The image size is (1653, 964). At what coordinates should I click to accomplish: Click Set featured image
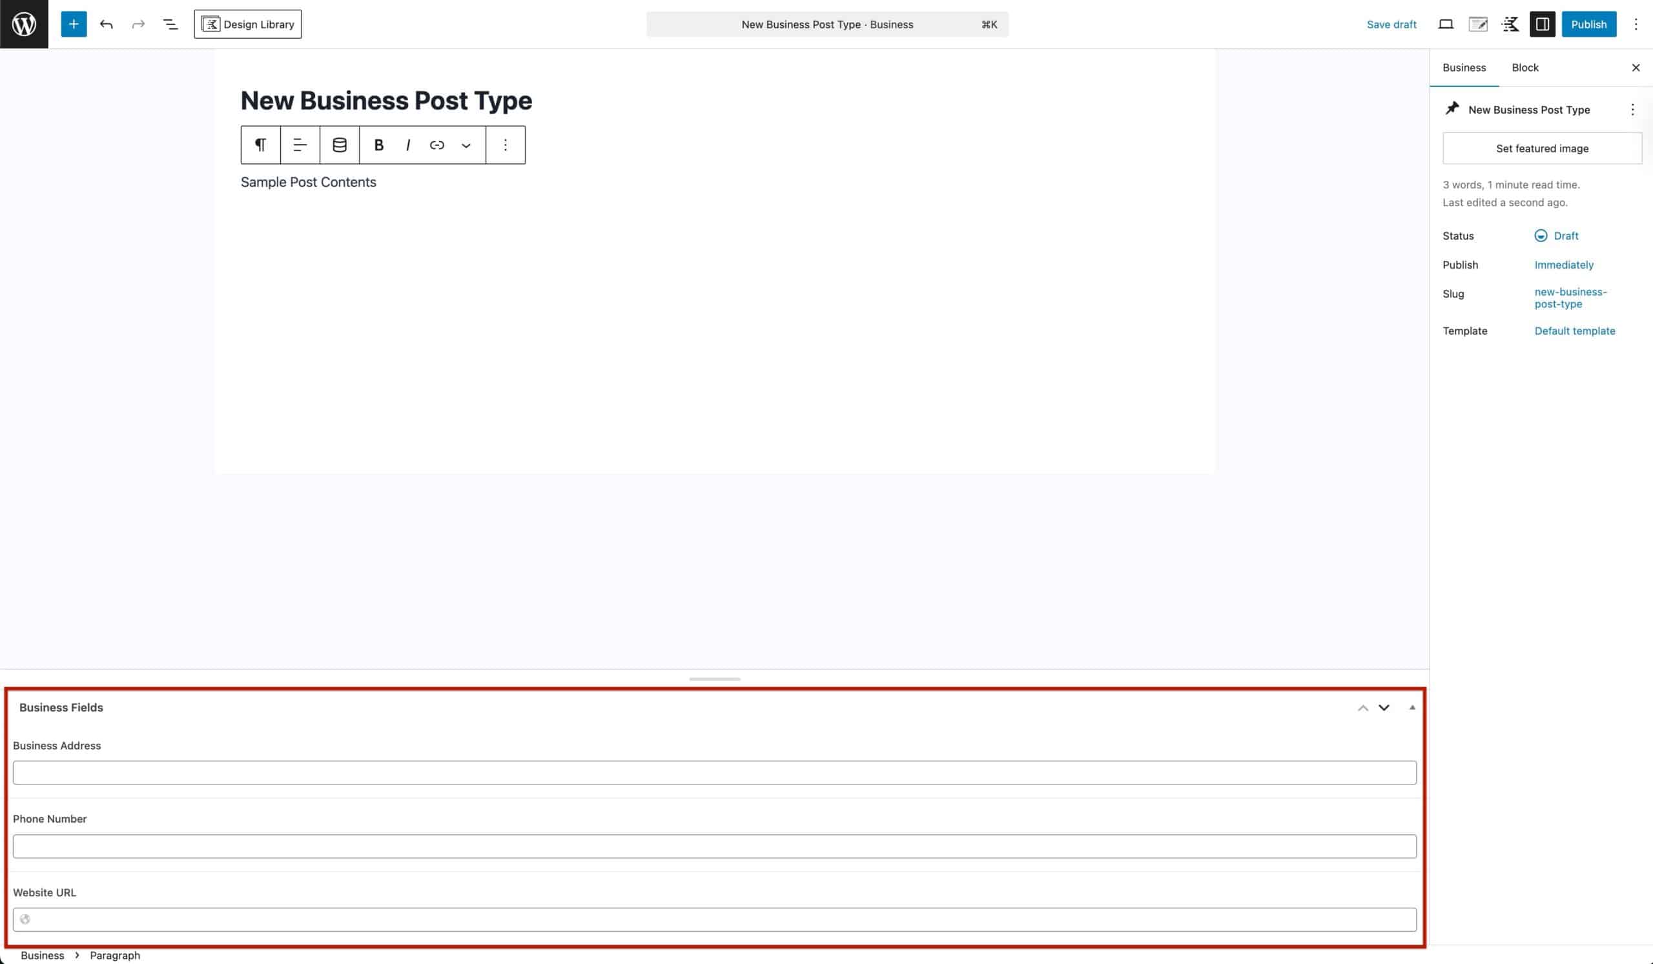point(1542,149)
